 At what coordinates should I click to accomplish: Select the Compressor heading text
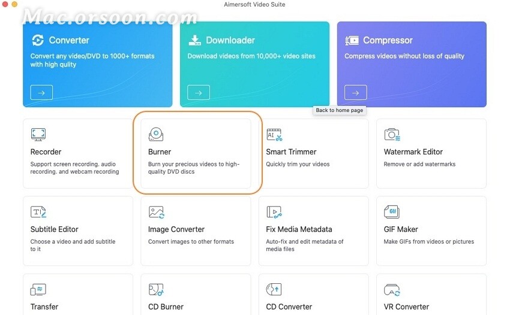(388, 40)
